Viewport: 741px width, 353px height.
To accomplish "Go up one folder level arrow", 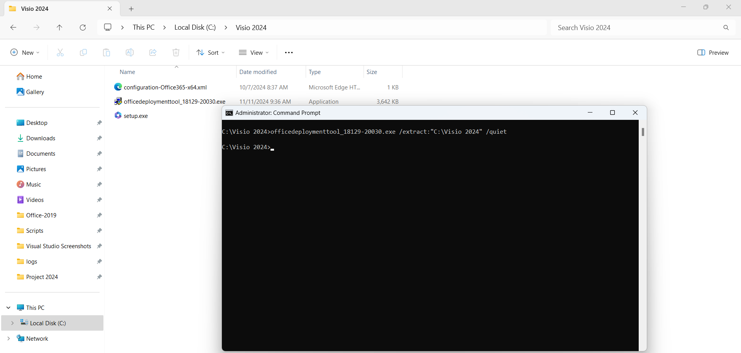I will (59, 27).
